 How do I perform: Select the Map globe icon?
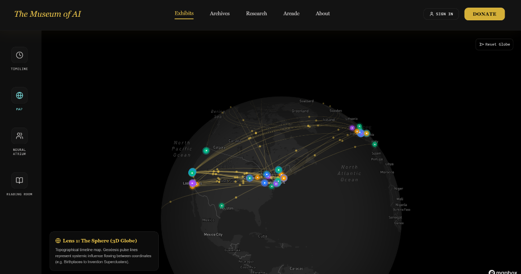(x=19, y=96)
